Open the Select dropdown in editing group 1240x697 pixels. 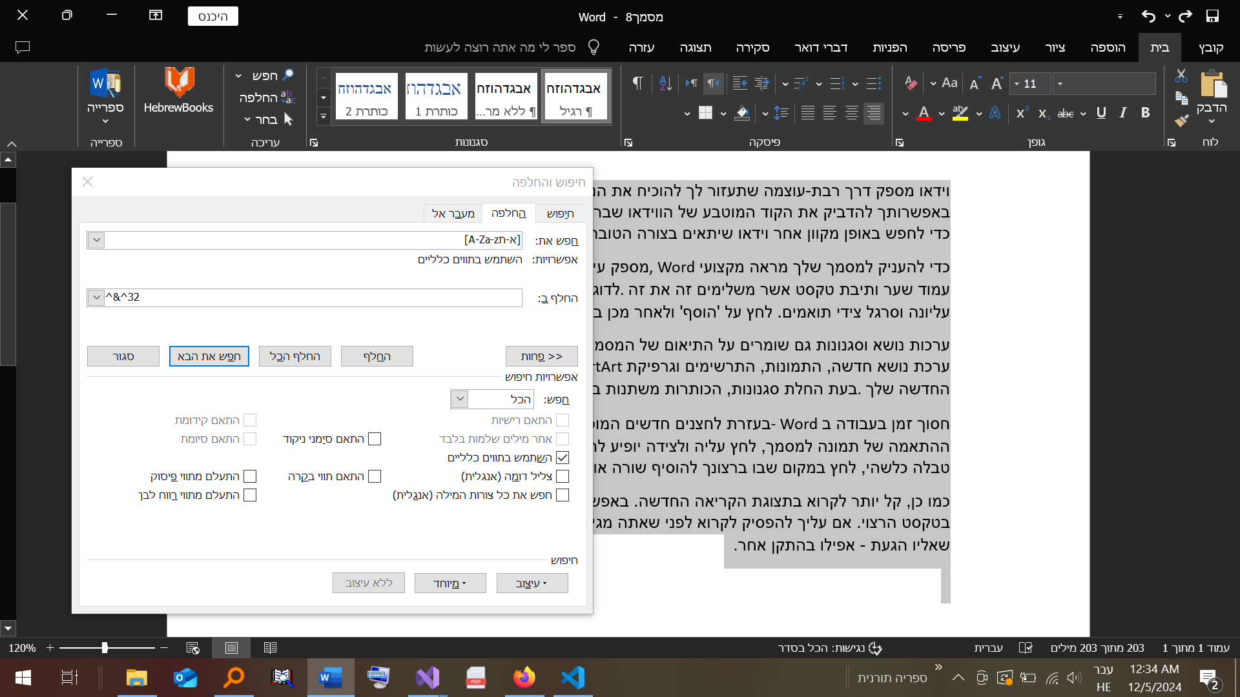click(247, 119)
